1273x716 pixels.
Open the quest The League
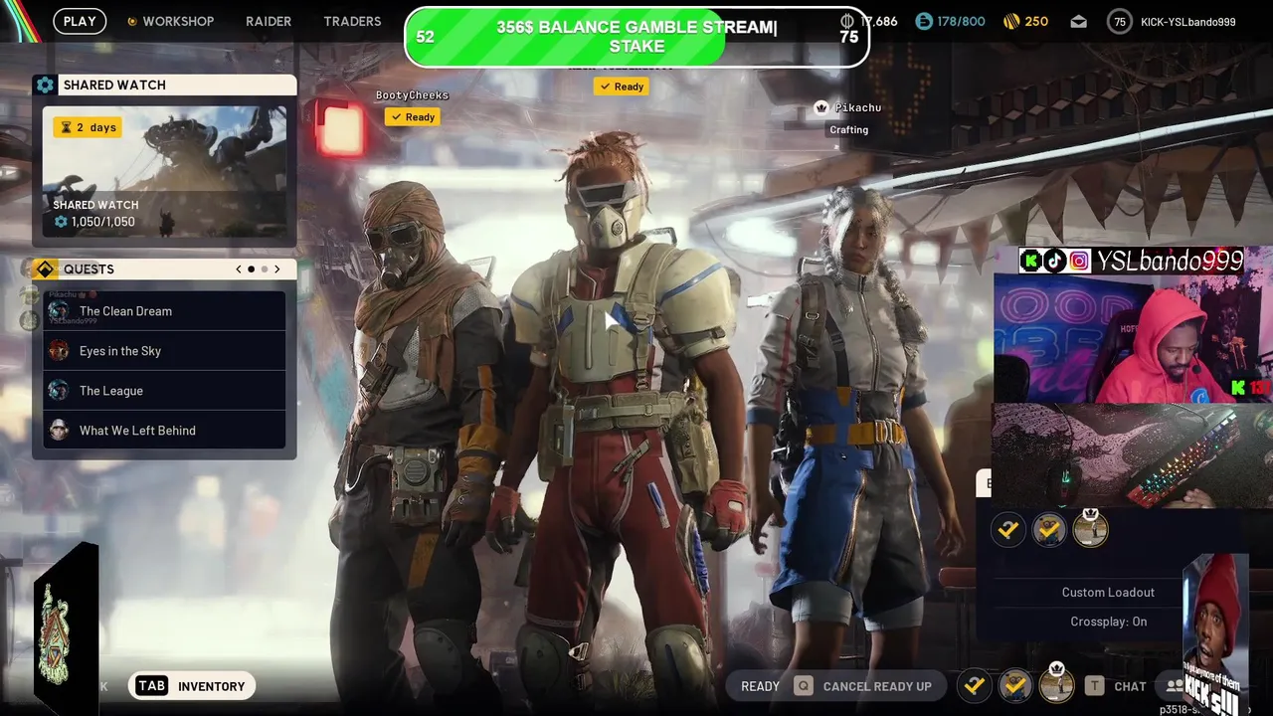164,391
